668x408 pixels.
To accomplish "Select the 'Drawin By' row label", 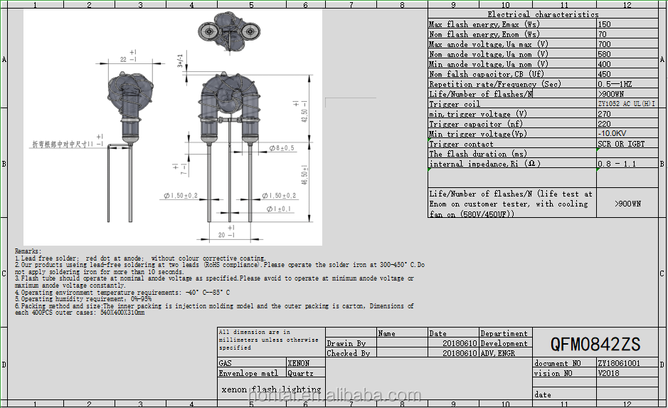I will [346, 344].
